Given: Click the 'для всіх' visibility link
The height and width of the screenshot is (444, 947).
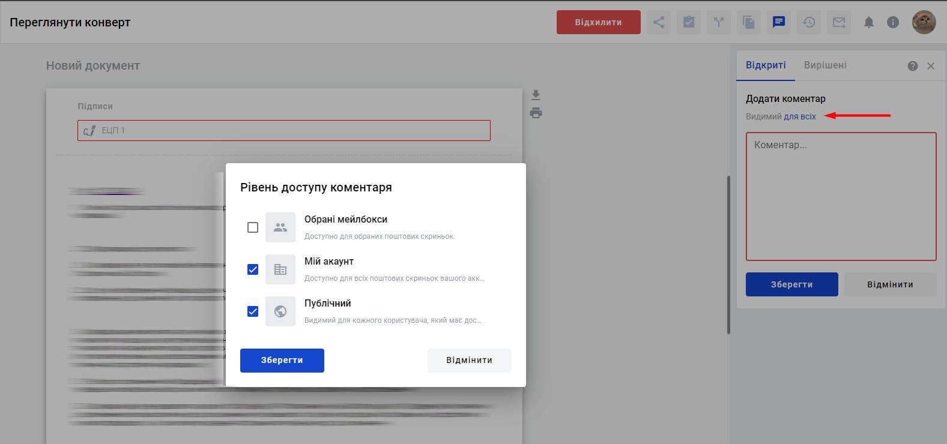Looking at the screenshot, I should 800,116.
